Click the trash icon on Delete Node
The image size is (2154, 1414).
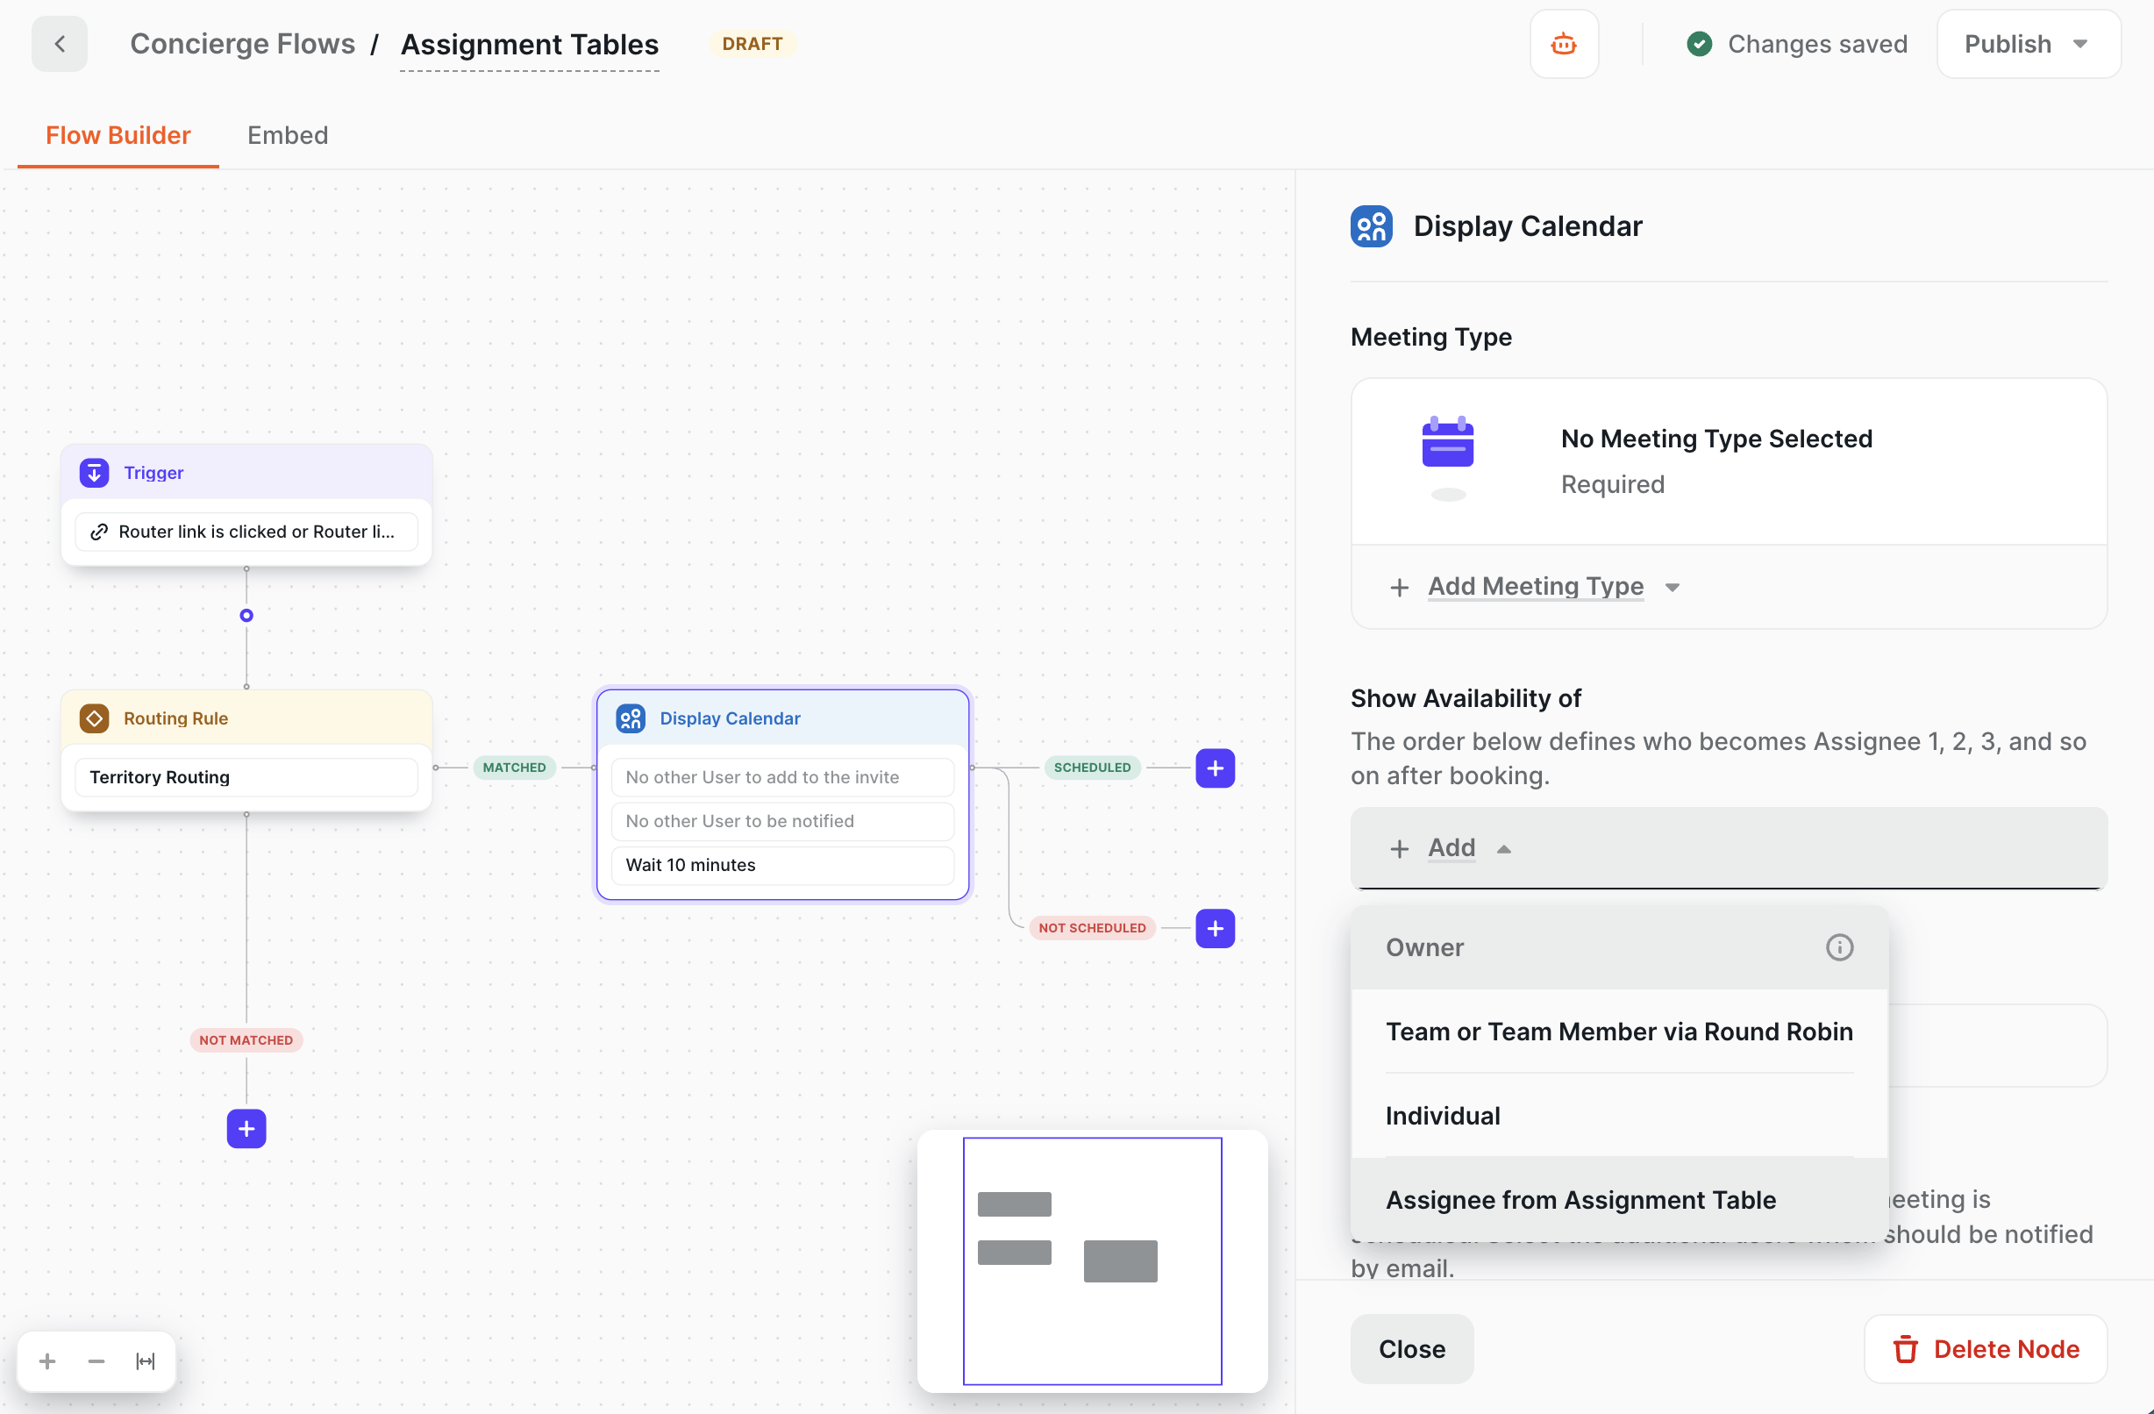tap(1904, 1350)
